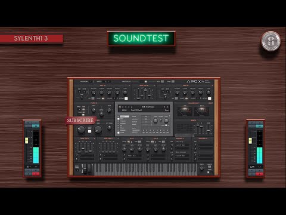This screenshot has width=286, height=215.
Task: Select Oscillator A2 waveform icon
Action: tap(186, 99)
